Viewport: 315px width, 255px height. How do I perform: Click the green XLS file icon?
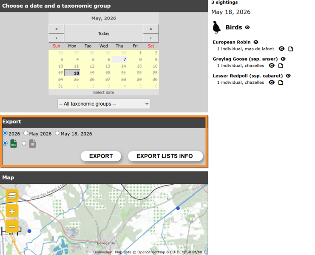[14, 143]
